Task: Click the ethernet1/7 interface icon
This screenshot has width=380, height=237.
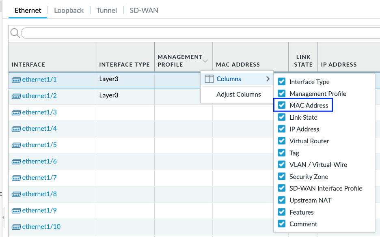Action: click(x=16, y=178)
